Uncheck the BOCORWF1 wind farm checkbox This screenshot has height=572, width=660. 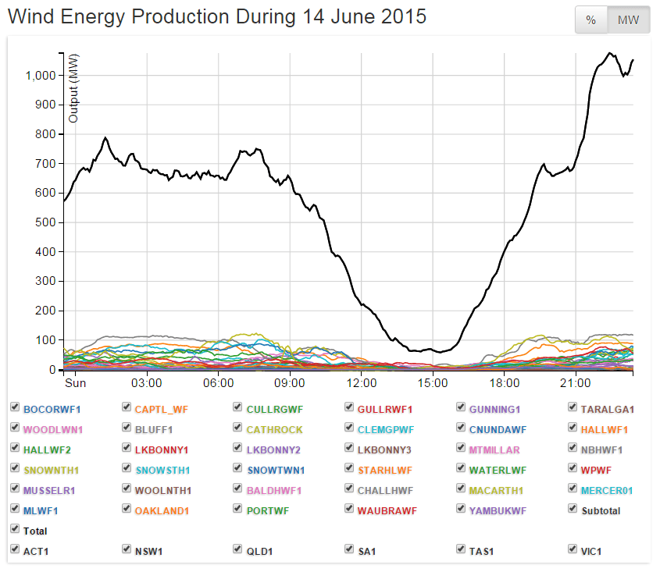pyautogui.click(x=15, y=408)
